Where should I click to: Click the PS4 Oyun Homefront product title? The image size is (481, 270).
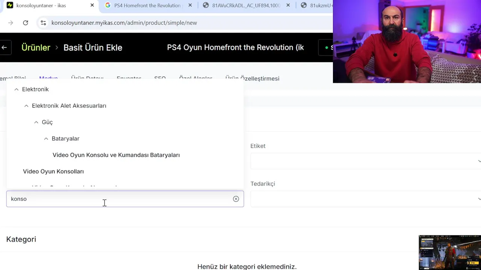pos(235,48)
